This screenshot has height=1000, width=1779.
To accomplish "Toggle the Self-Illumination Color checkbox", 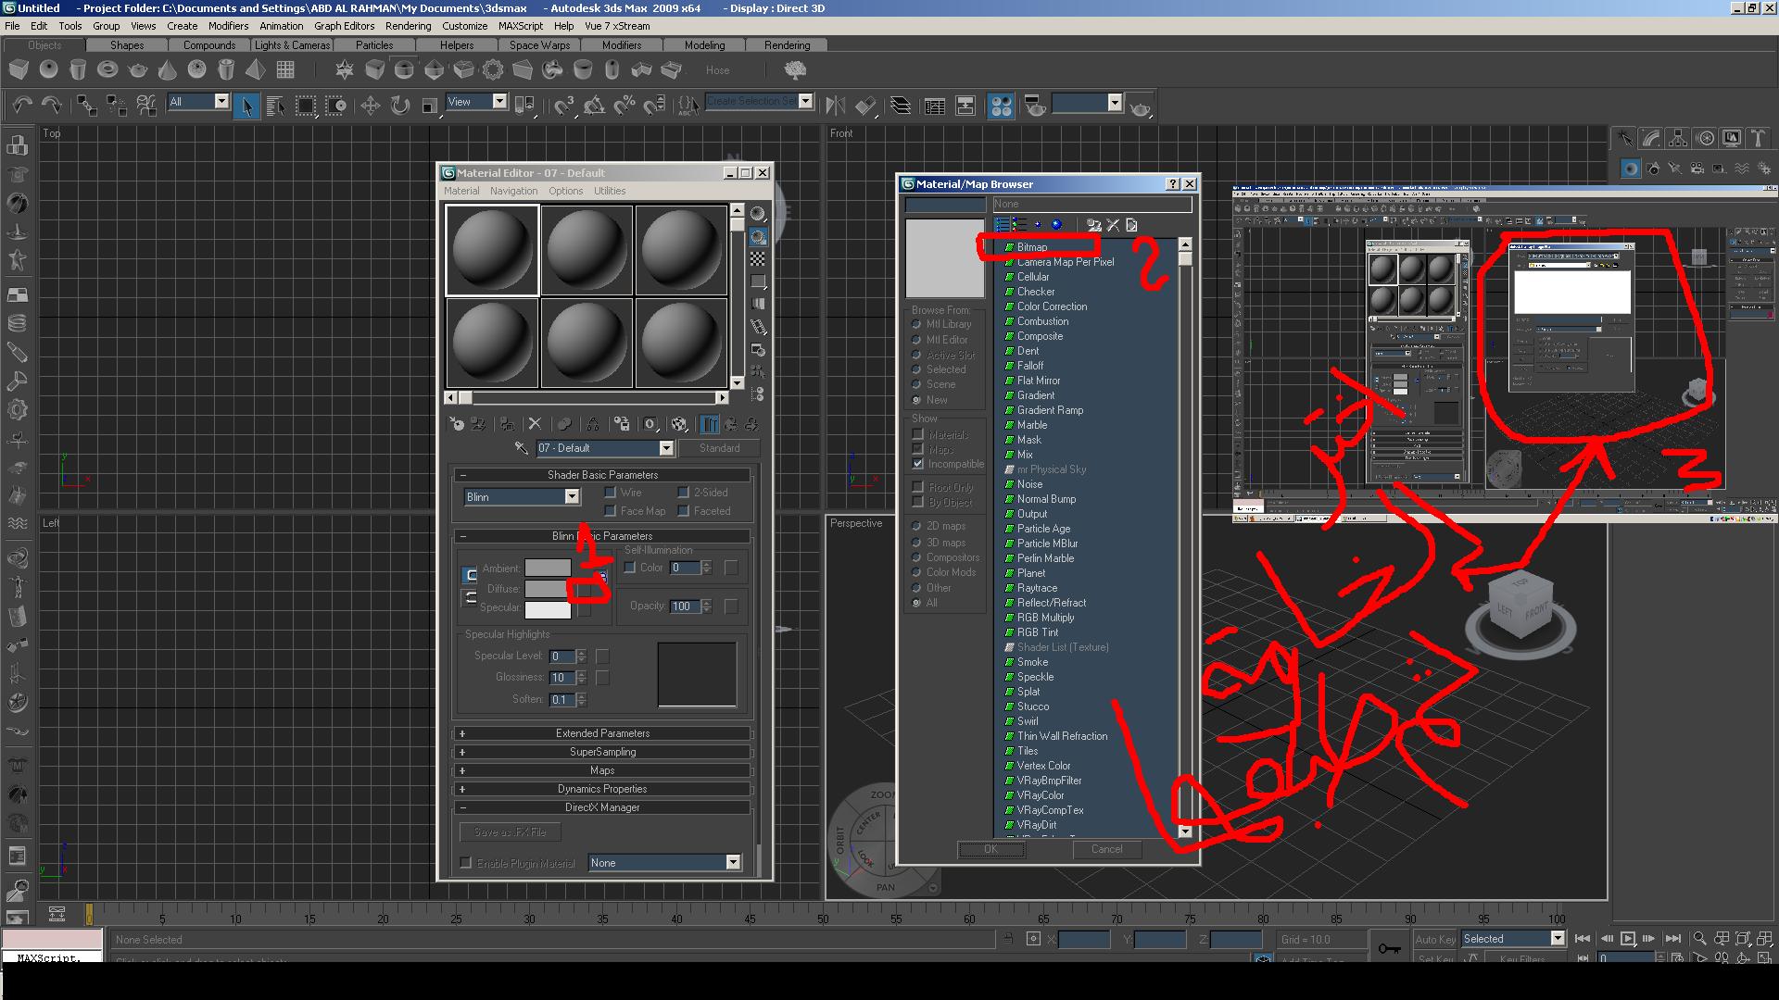I will (630, 568).
